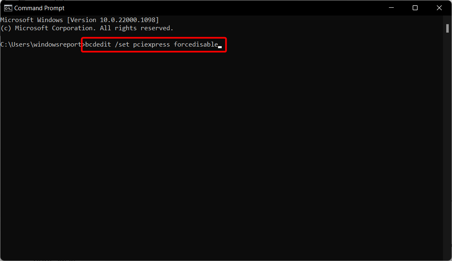The image size is (452, 261).
Task: Grab the vertical scrollbar thumb
Action: [x=447, y=29]
